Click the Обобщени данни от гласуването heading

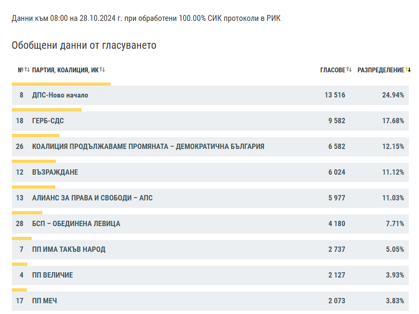click(x=84, y=46)
